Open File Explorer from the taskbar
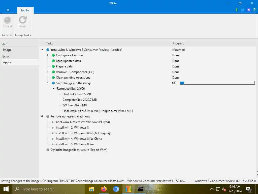 91,189
